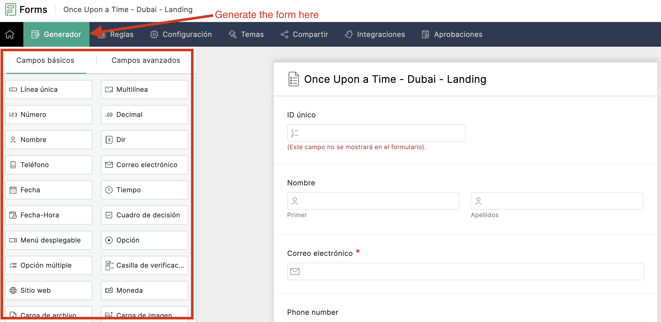
Task: Open the Temas tab
Action: point(246,34)
